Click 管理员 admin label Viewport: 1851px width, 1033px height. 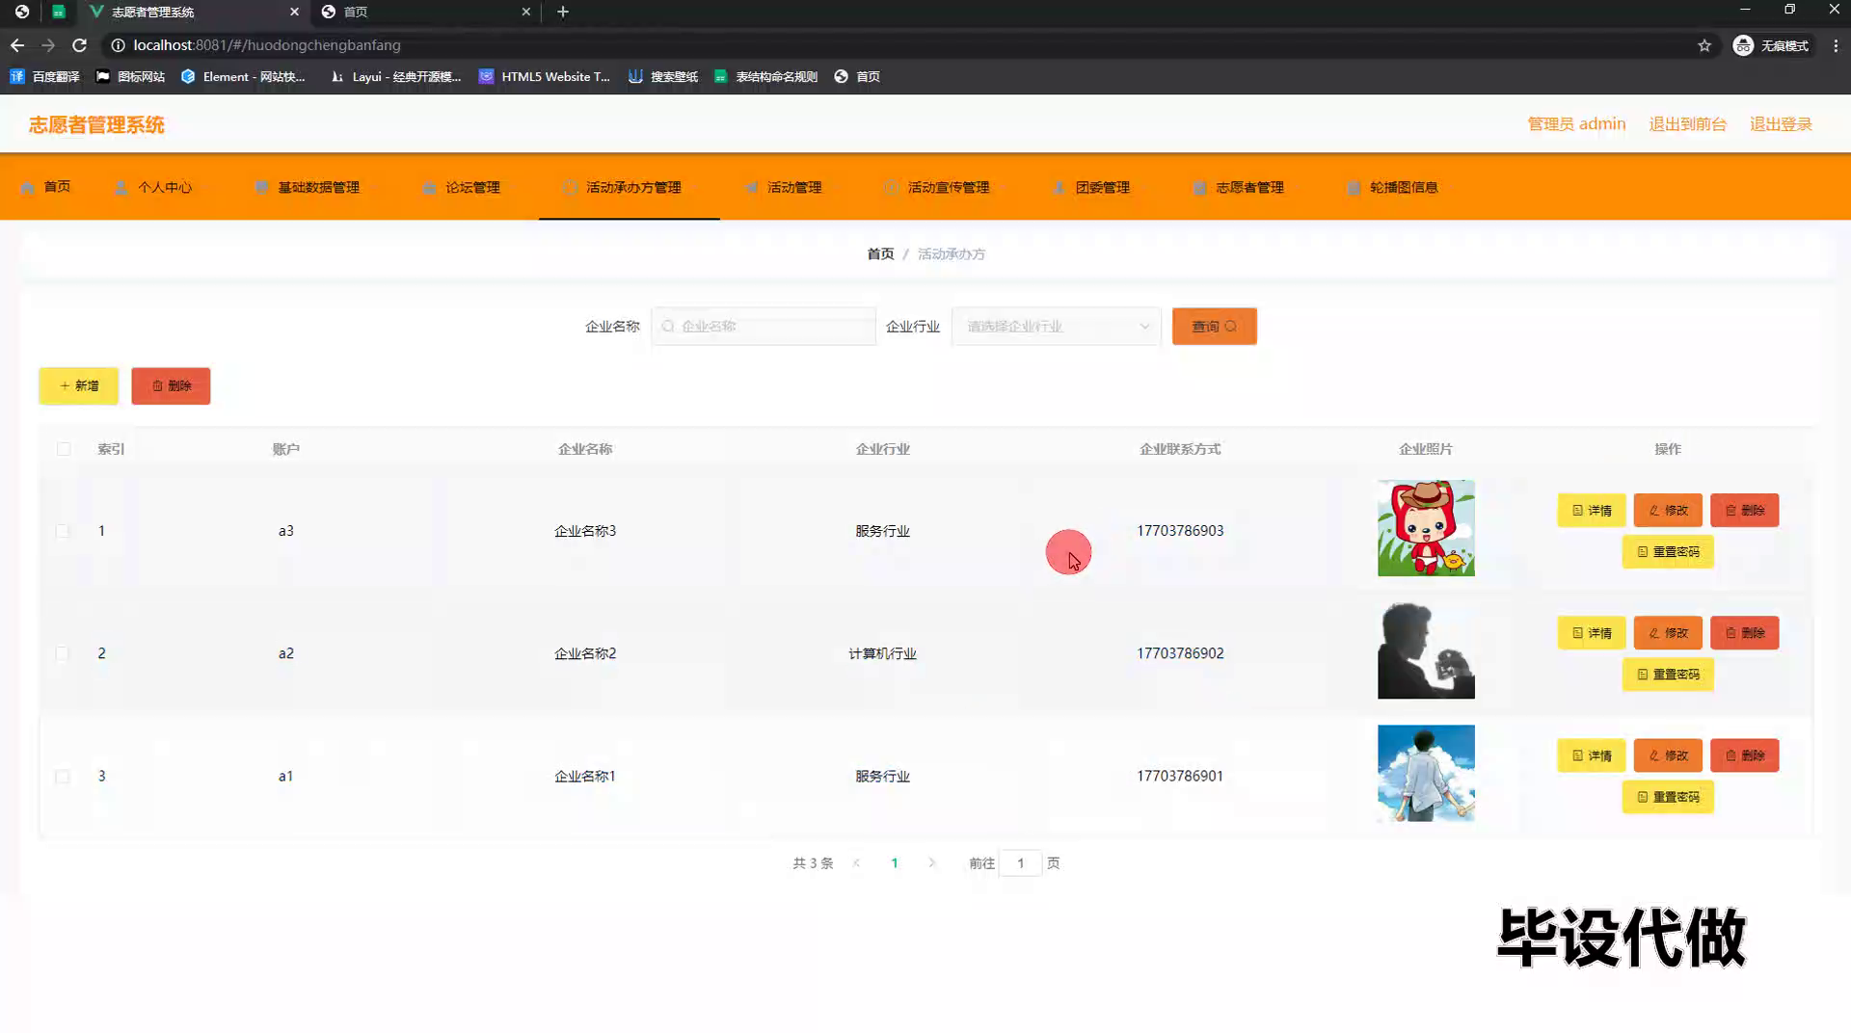click(x=1576, y=124)
